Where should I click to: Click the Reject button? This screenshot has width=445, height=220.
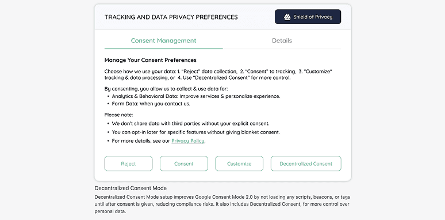pos(128,163)
